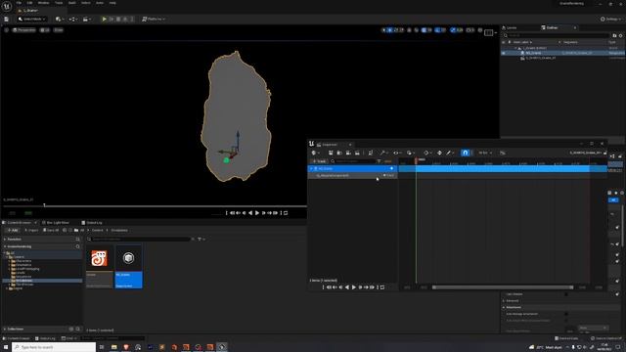Click the Sequencer track search field
Viewport: 626px width, 352px height.
point(353,161)
